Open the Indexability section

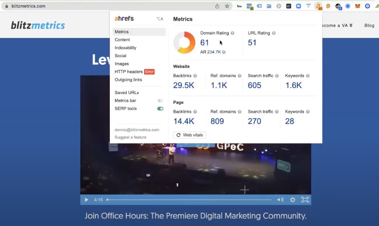125,48
